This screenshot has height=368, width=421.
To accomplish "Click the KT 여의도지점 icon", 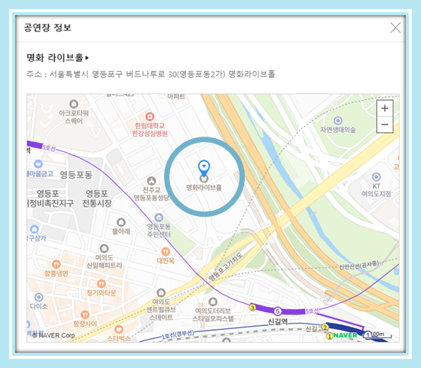I will [x=376, y=177].
